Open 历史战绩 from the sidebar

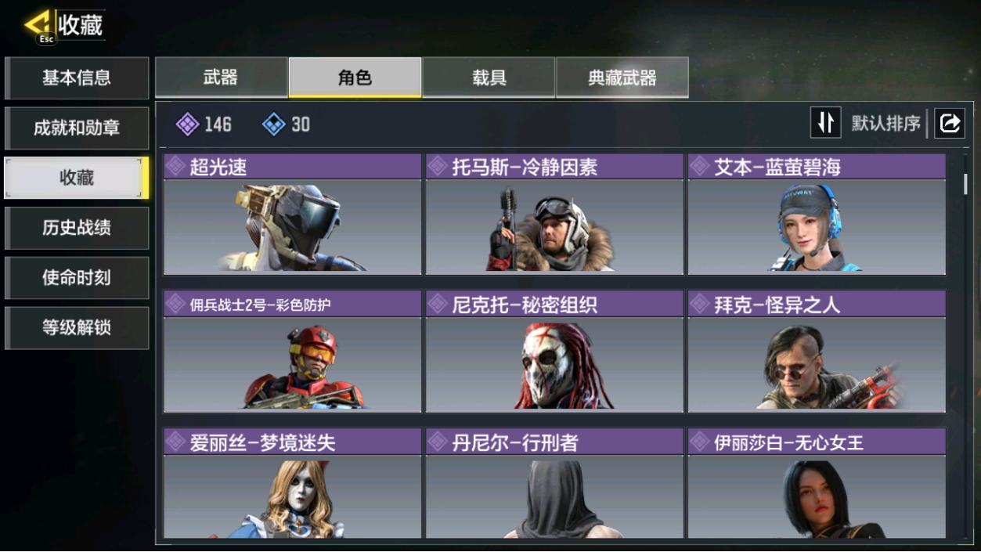(77, 228)
